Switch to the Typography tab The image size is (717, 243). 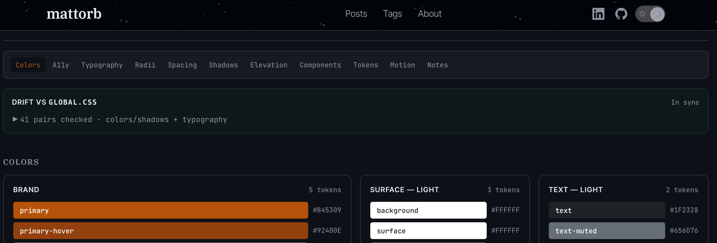[x=102, y=65]
